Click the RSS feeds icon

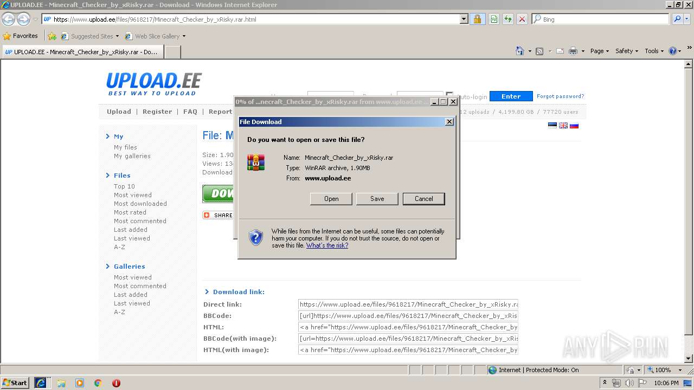[539, 51]
